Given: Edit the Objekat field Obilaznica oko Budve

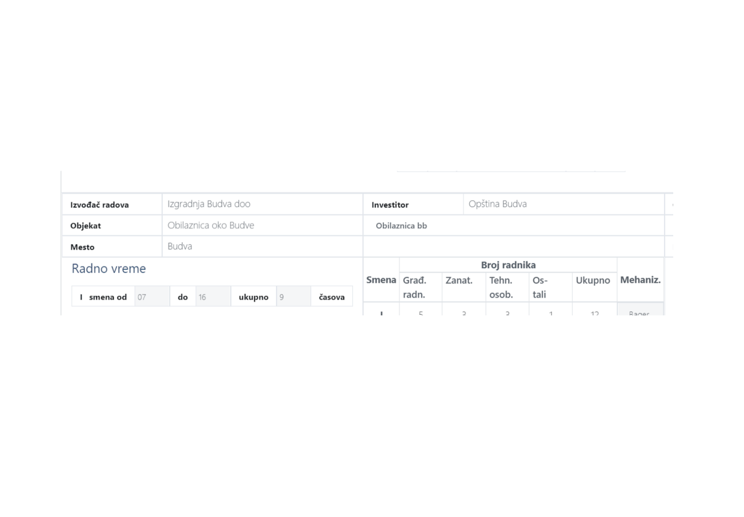Looking at the screenshot, I should tap(262, 225).
